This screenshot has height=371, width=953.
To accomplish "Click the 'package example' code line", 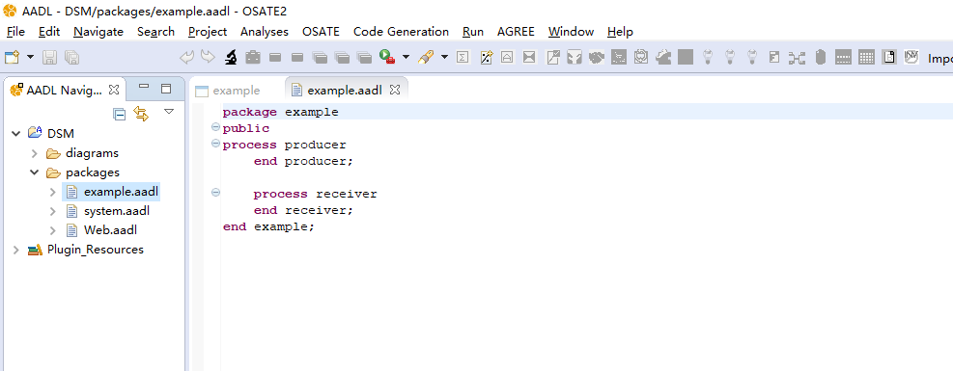I will [281, 112].
